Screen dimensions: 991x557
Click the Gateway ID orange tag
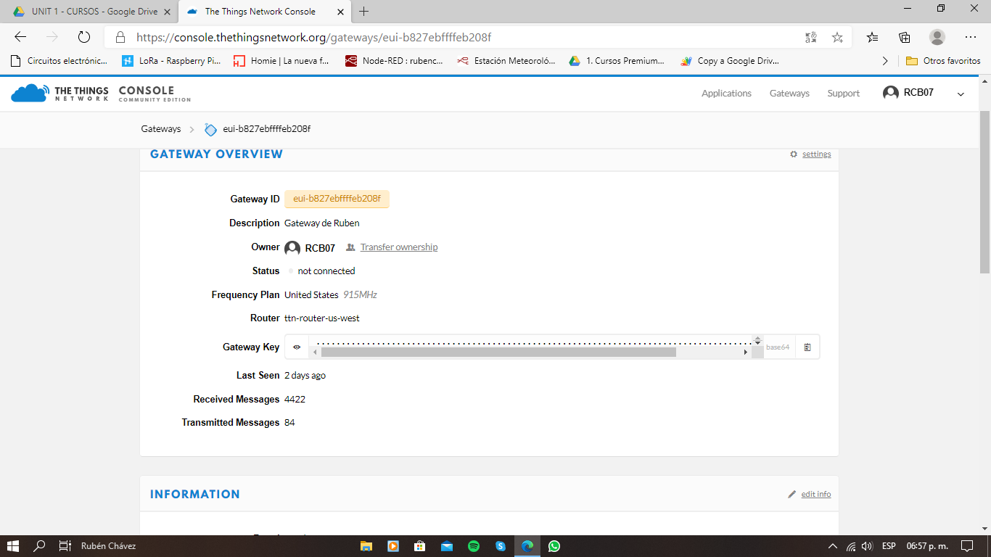tap(337, 199)
